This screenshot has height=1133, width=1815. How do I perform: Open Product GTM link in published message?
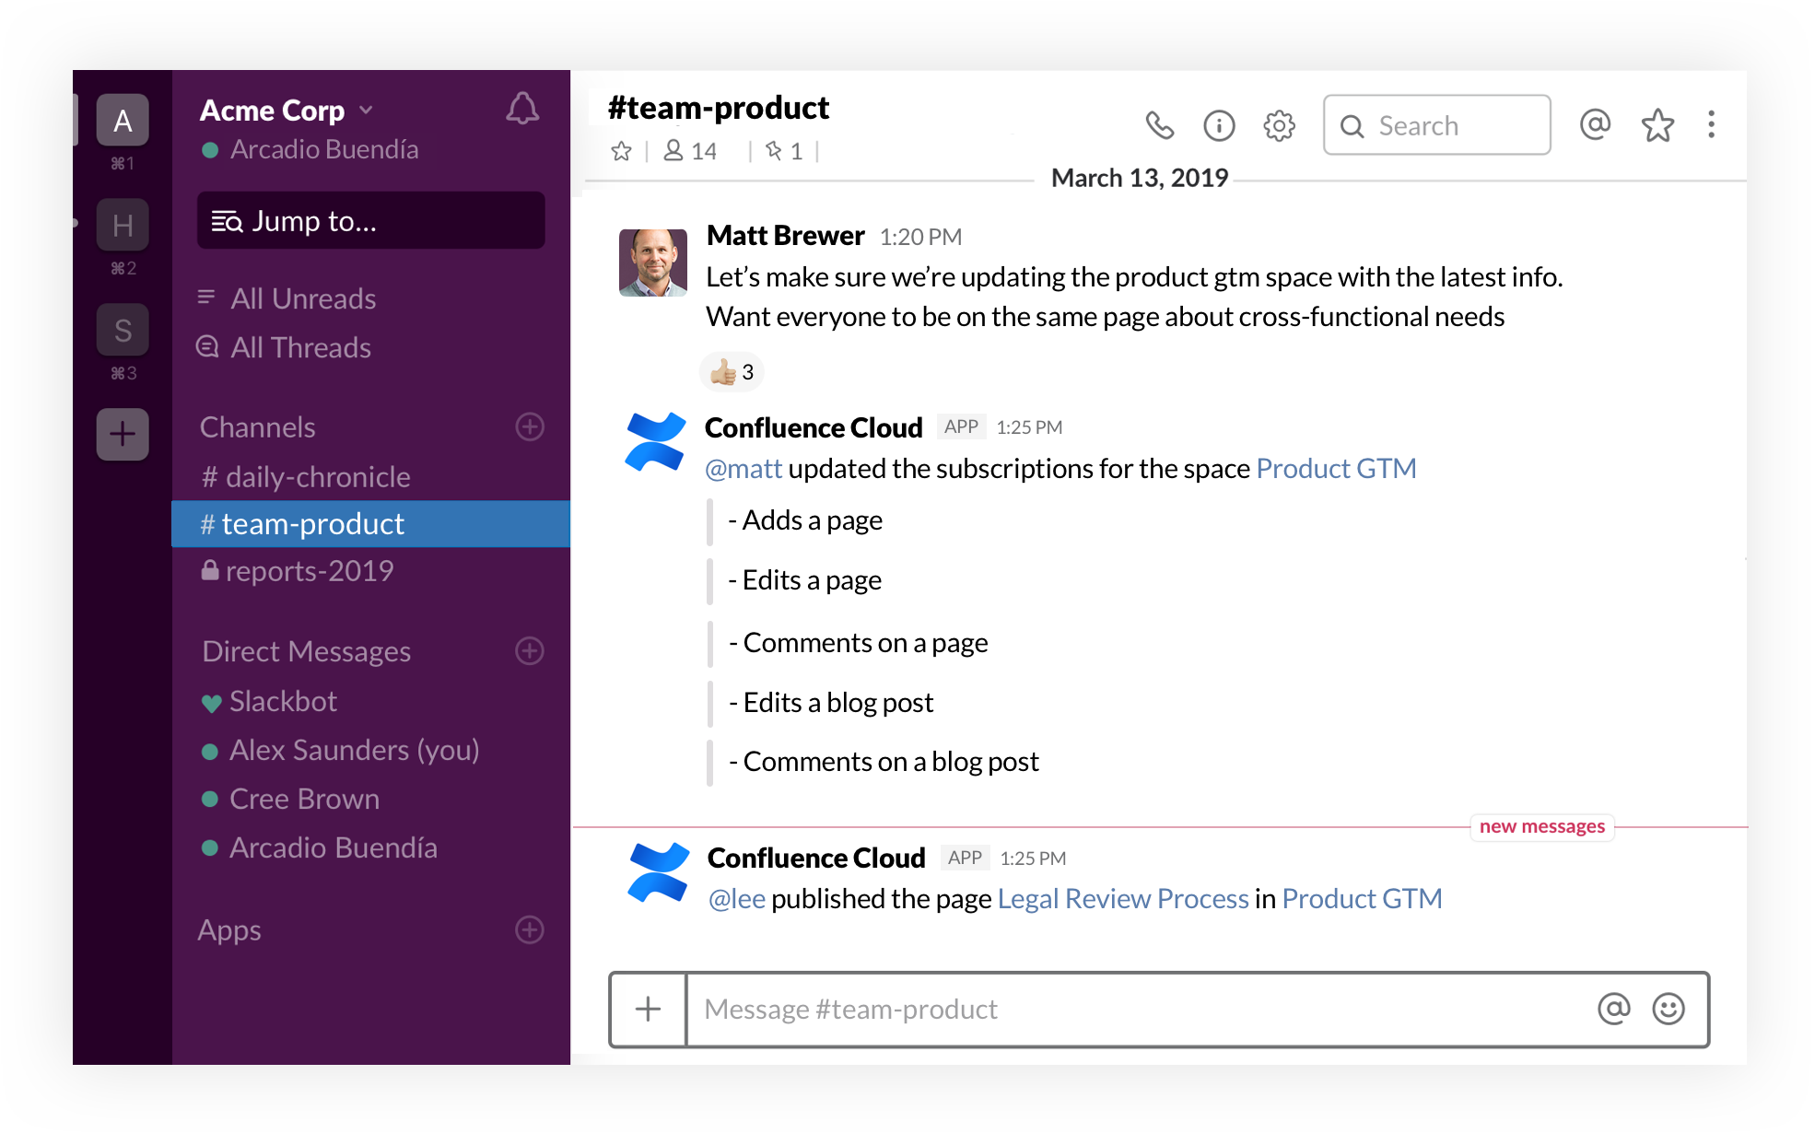tap(1362, 899)
